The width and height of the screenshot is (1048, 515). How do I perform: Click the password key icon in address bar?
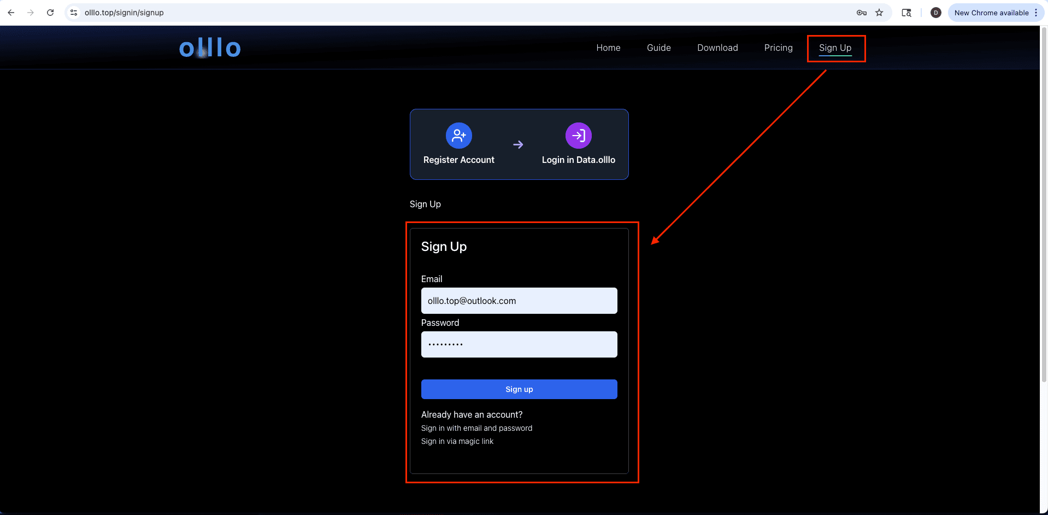click(861, 12)
